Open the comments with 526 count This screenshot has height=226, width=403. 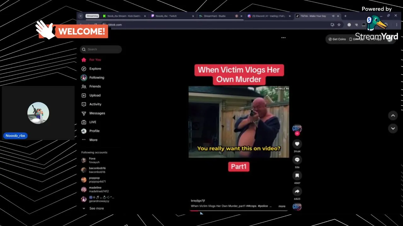[x=297, y=160]
